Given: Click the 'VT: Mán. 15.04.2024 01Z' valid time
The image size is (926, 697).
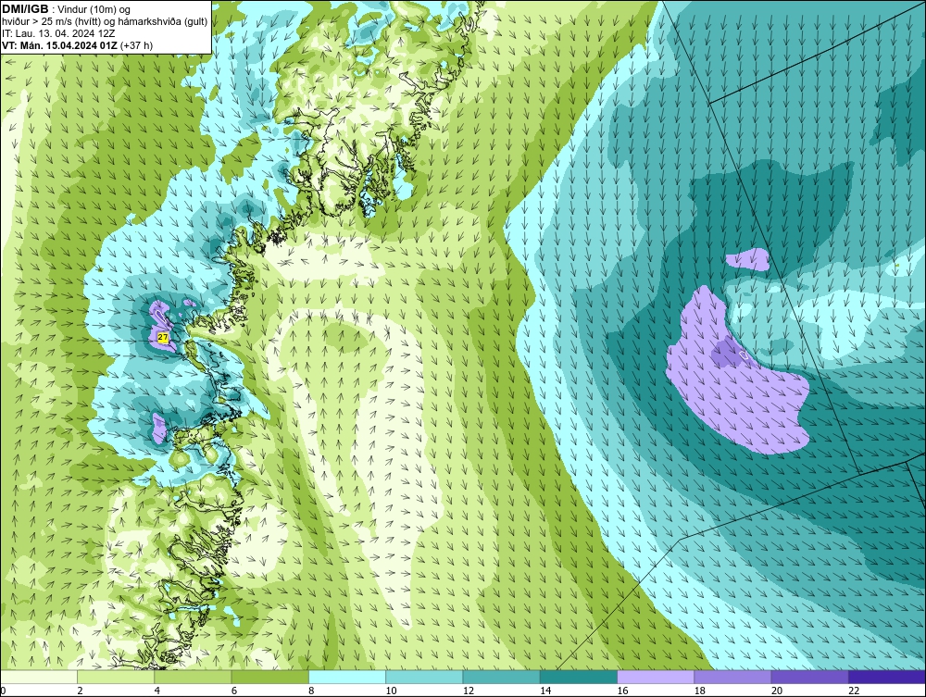Looking at the screenshot, I should 59,44.
